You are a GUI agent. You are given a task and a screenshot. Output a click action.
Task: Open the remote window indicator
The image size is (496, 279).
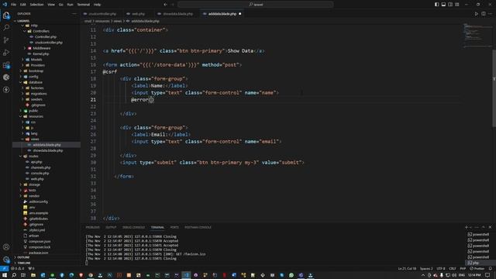pyautogui.click(x=4, y=268)
